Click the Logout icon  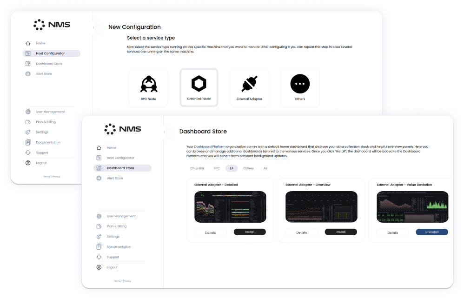(99, 267)
